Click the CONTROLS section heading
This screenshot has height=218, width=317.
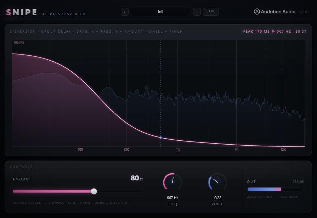click(21, 167)
